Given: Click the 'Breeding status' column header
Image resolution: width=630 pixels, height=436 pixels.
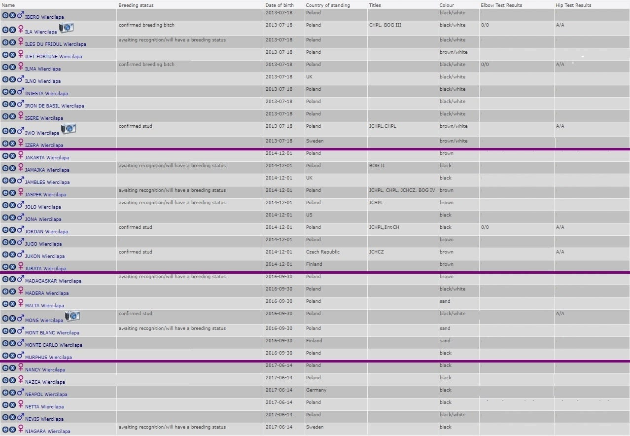Looking at the screenshot, I should point(136,5).
